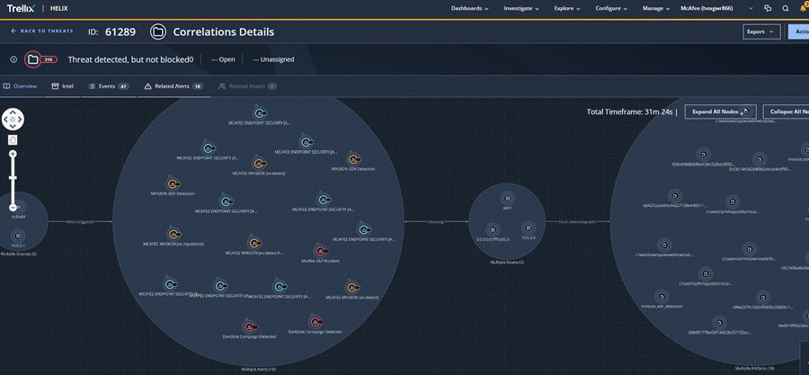Open the Export dropdown

point(761,32)
